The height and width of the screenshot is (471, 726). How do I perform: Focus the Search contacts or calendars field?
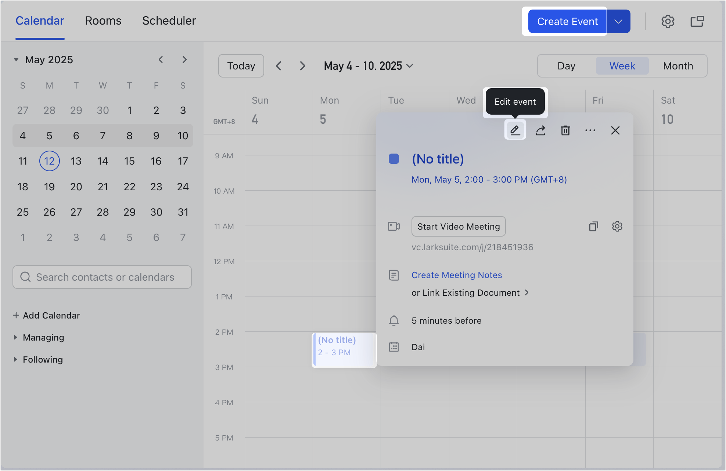coord(102,277)
